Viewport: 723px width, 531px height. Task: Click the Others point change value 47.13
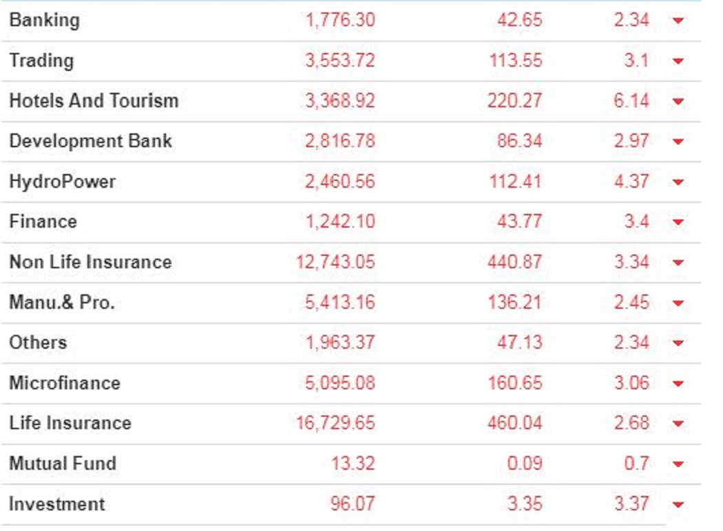520,343
